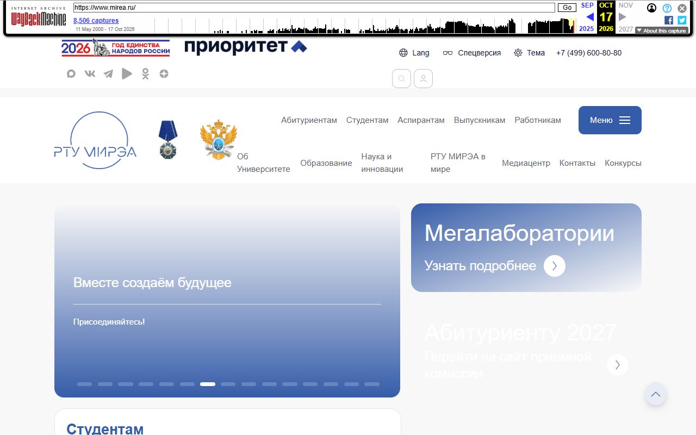Click the Wayback Machine logo

point(39,18)
